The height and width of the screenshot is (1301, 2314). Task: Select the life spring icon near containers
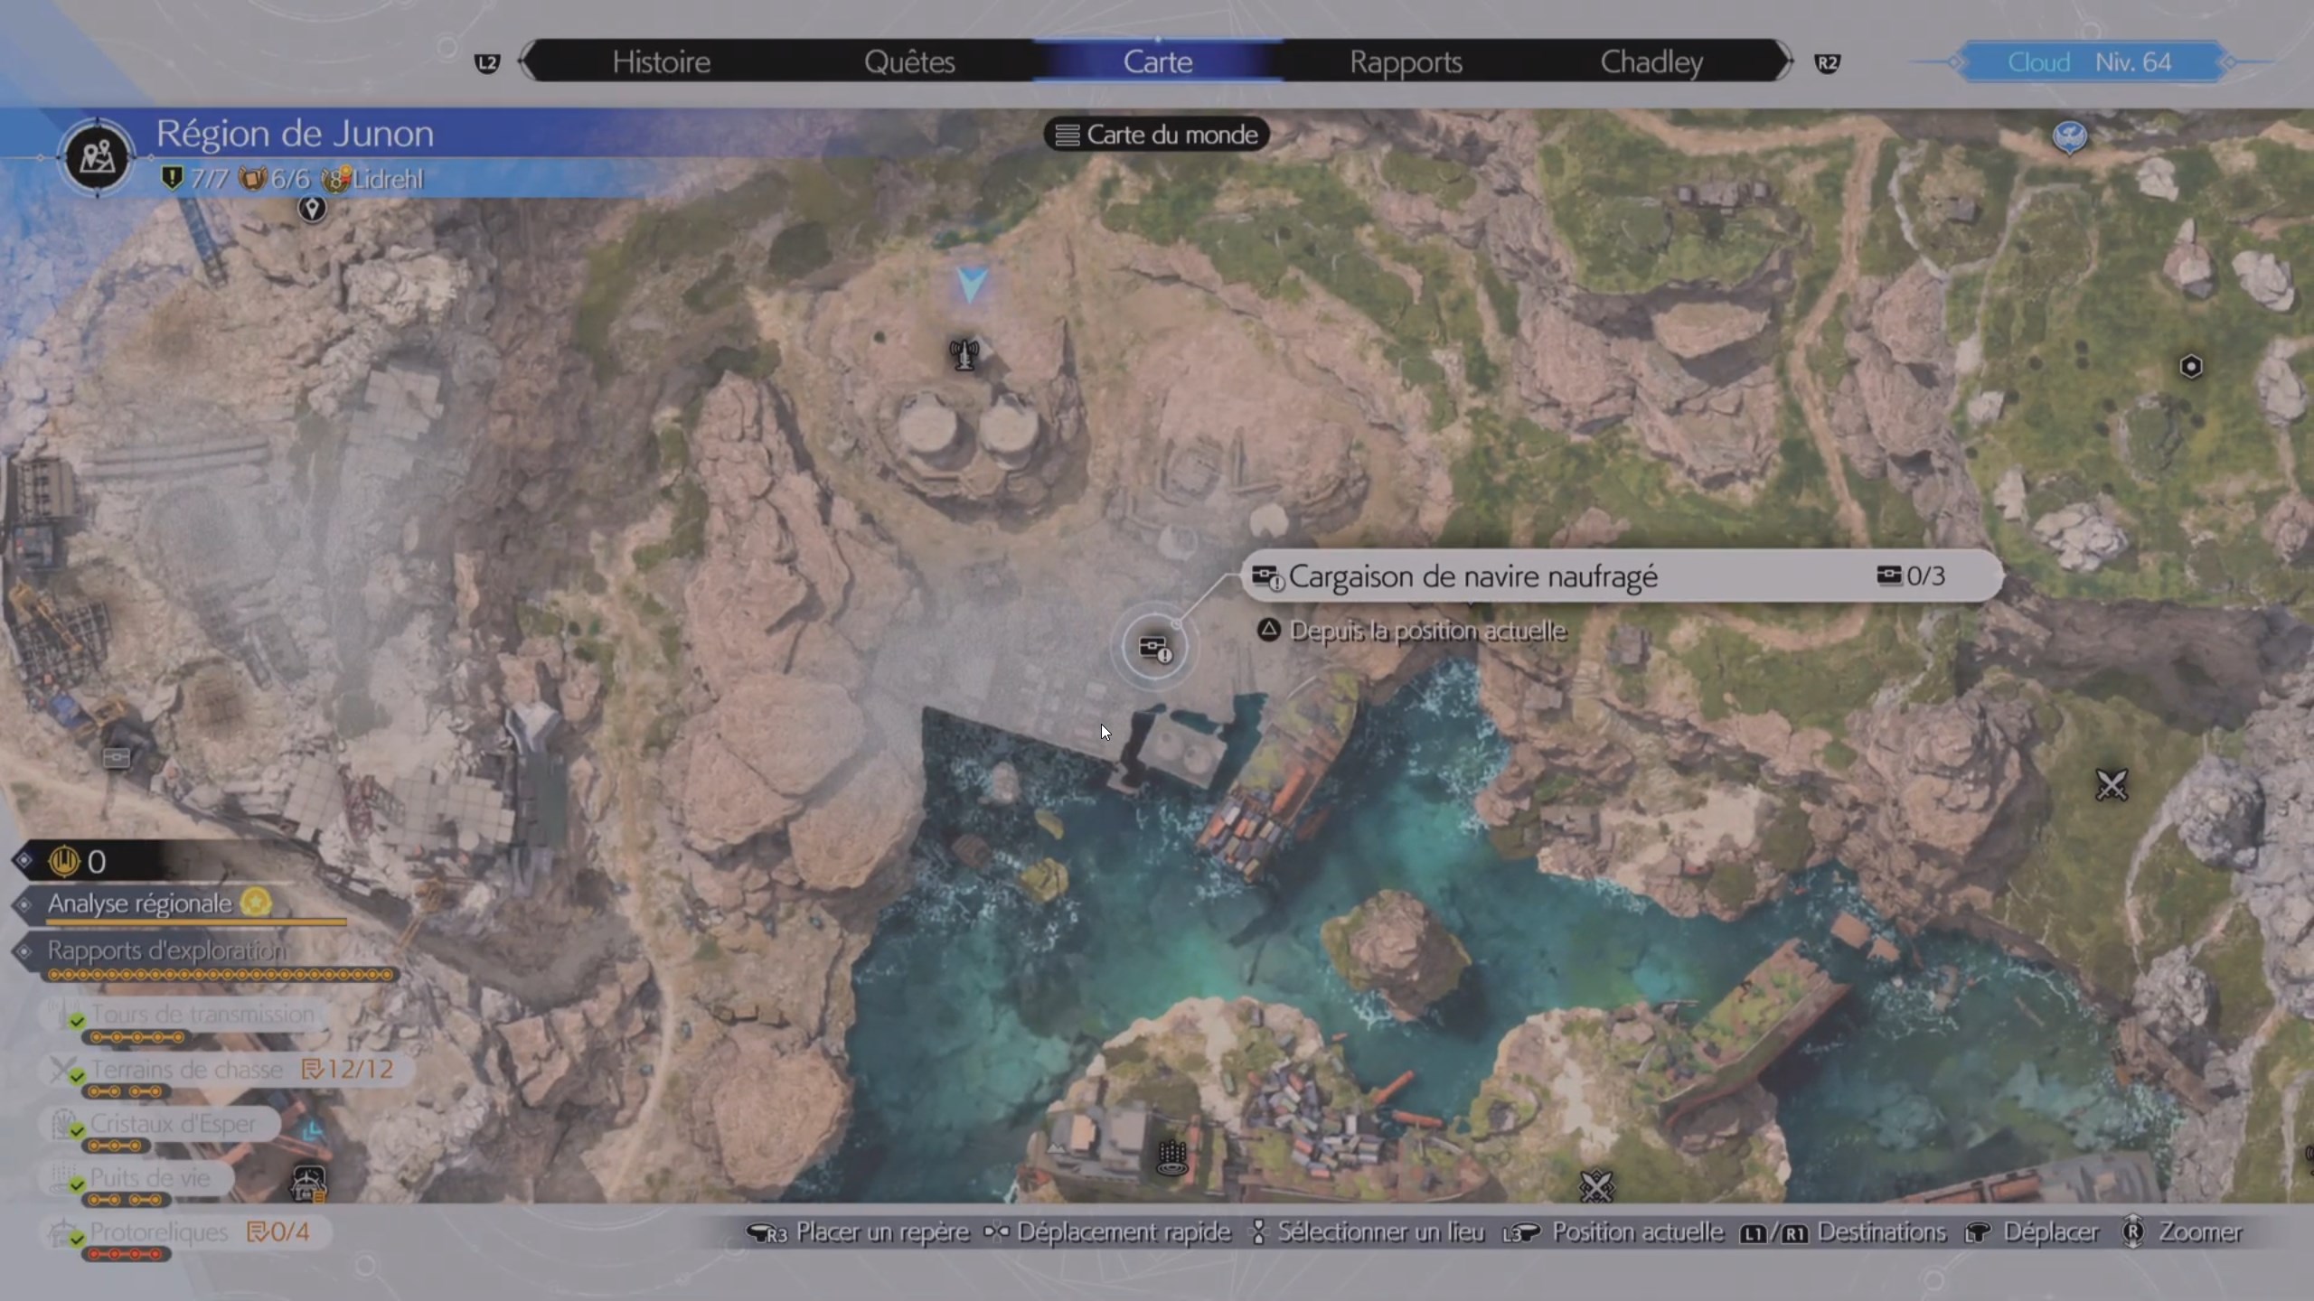click(1172, 1156)
